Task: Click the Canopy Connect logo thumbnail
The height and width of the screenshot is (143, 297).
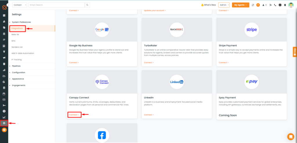Action: (x=102, y=82)
